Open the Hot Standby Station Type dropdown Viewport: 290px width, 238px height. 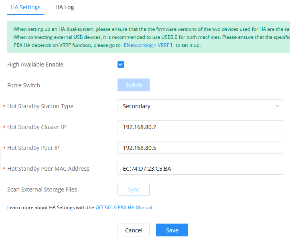click(x=200, y=106)
